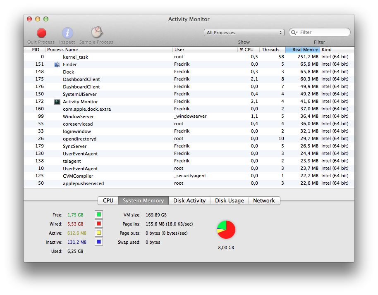Screen dimensions: 378x295
Task: Sort by Kind column header
Action: pos(337,50)
